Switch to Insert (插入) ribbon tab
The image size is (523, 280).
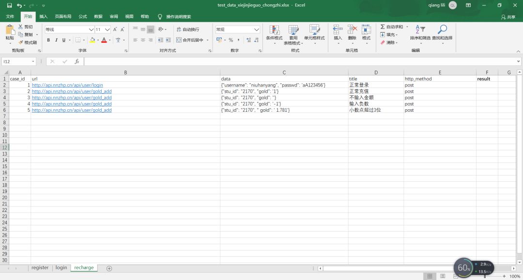(x=44, y=16)
